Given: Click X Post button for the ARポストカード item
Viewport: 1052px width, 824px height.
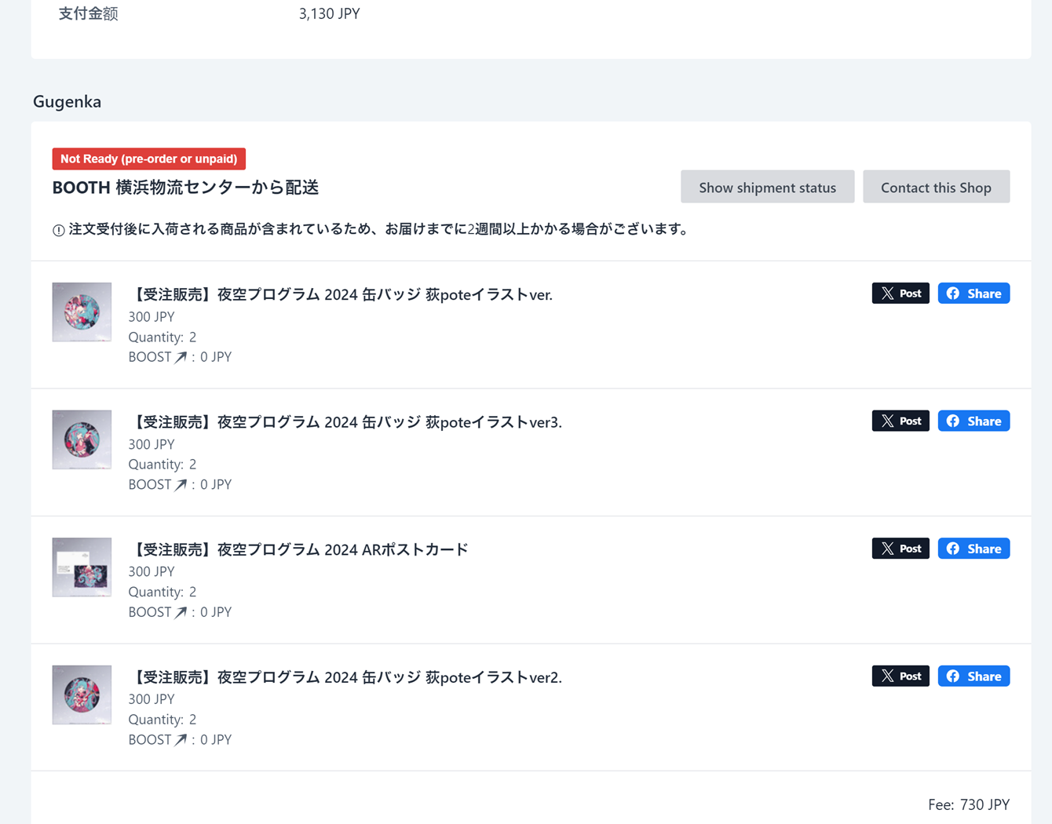Looking at the screenshot, I should [900, 549].
